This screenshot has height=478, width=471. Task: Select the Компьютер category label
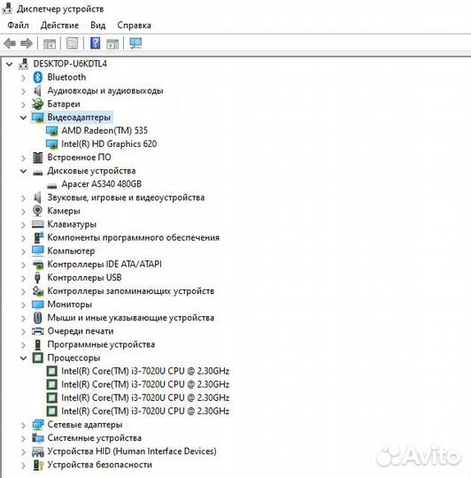coord(71,251)
